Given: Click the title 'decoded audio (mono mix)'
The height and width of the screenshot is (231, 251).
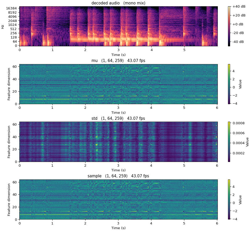Looking at the screenshot, I should (118, 3).
